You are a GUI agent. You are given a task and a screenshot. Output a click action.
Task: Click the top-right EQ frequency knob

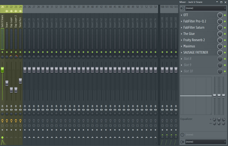tap(224, 119)
